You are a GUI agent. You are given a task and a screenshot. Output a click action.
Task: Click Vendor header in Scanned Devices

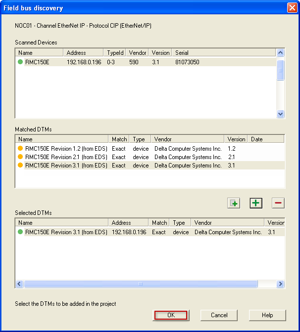pos(138,53)
